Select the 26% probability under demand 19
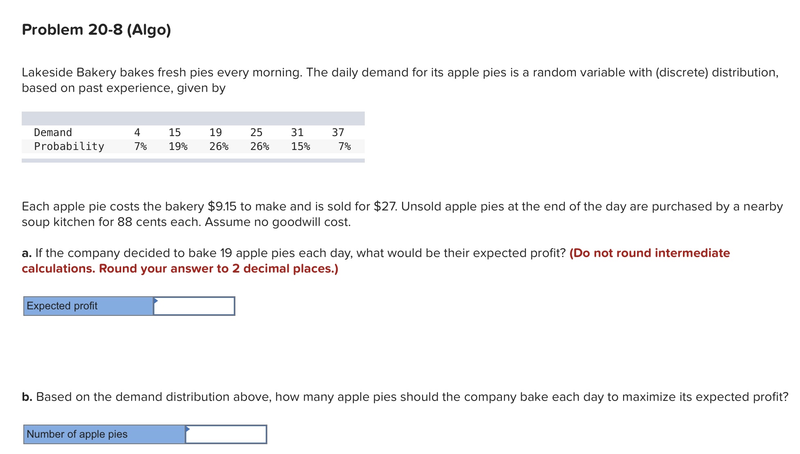The image size is (800, 454). tap(220, 146)
